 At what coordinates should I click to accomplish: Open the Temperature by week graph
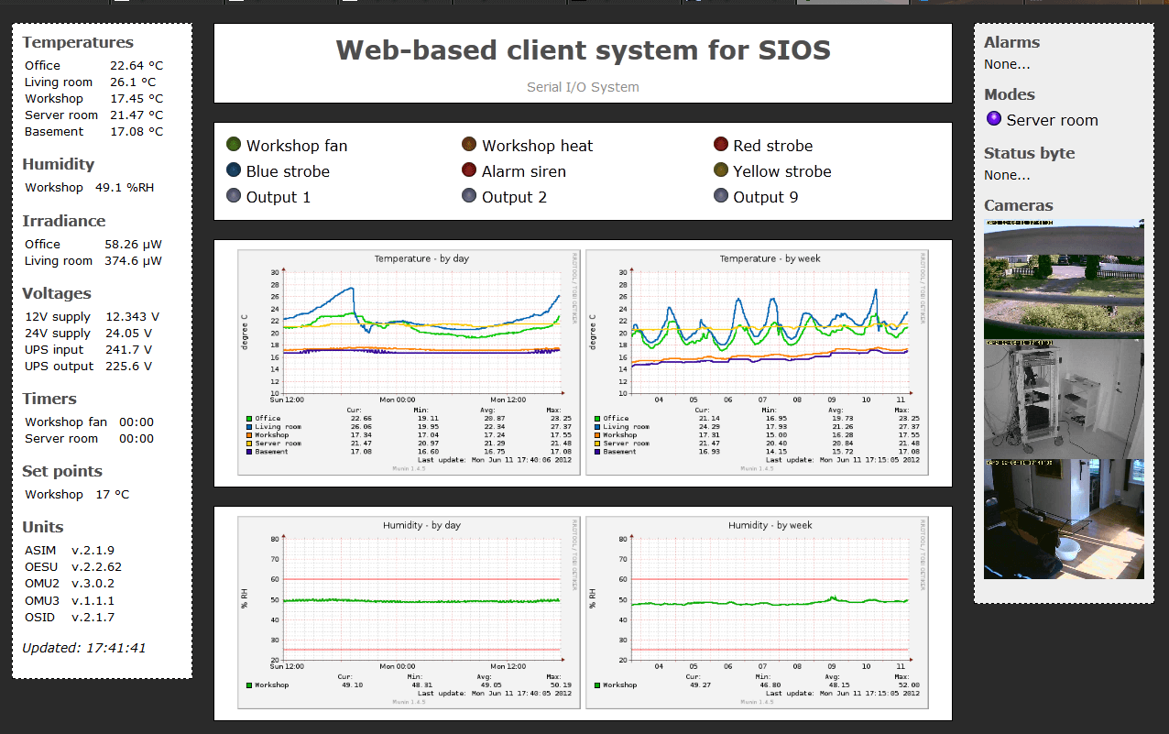pyautogui.click(x=757, y=362)
